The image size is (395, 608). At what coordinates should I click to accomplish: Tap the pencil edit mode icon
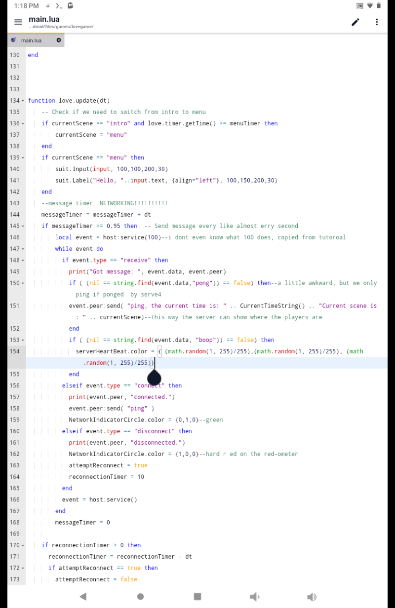355,22
